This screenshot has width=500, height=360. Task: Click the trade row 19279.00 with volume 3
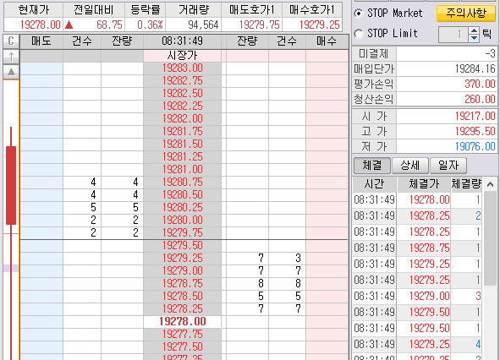pos(417,296)
